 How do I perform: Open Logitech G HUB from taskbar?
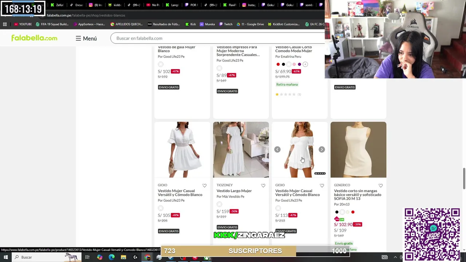135,257
